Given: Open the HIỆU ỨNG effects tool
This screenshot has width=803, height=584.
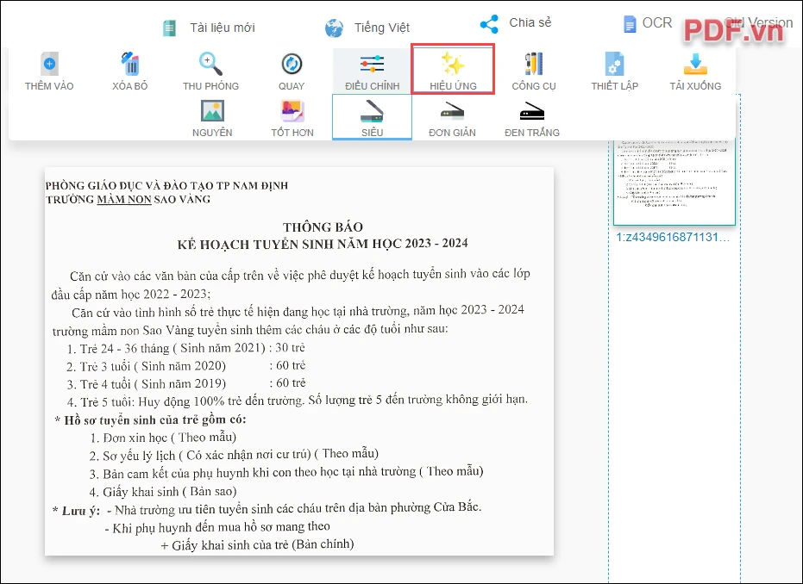Looking at the screenshot, I should [453, 69].
